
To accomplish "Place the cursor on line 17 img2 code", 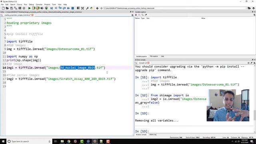I will [61, 79].
